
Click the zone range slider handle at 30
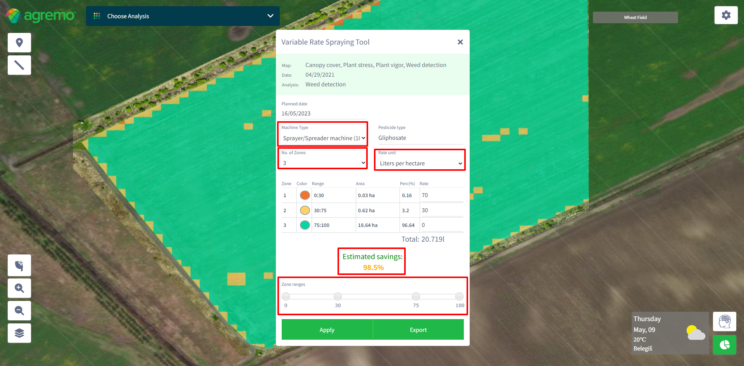pyautogui.click(x=338, y=297)
